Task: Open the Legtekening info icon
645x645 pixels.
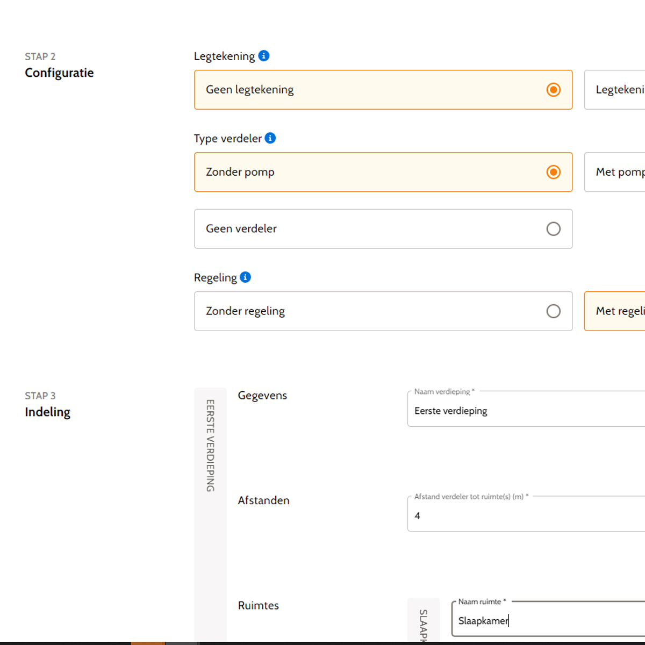Action: [x=264, y=56]
